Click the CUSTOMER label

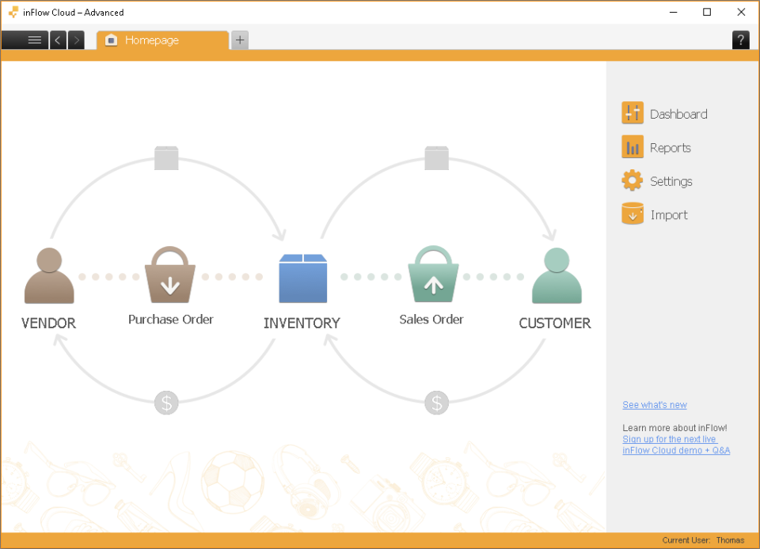pyautogui.click(x=555, y=323)
